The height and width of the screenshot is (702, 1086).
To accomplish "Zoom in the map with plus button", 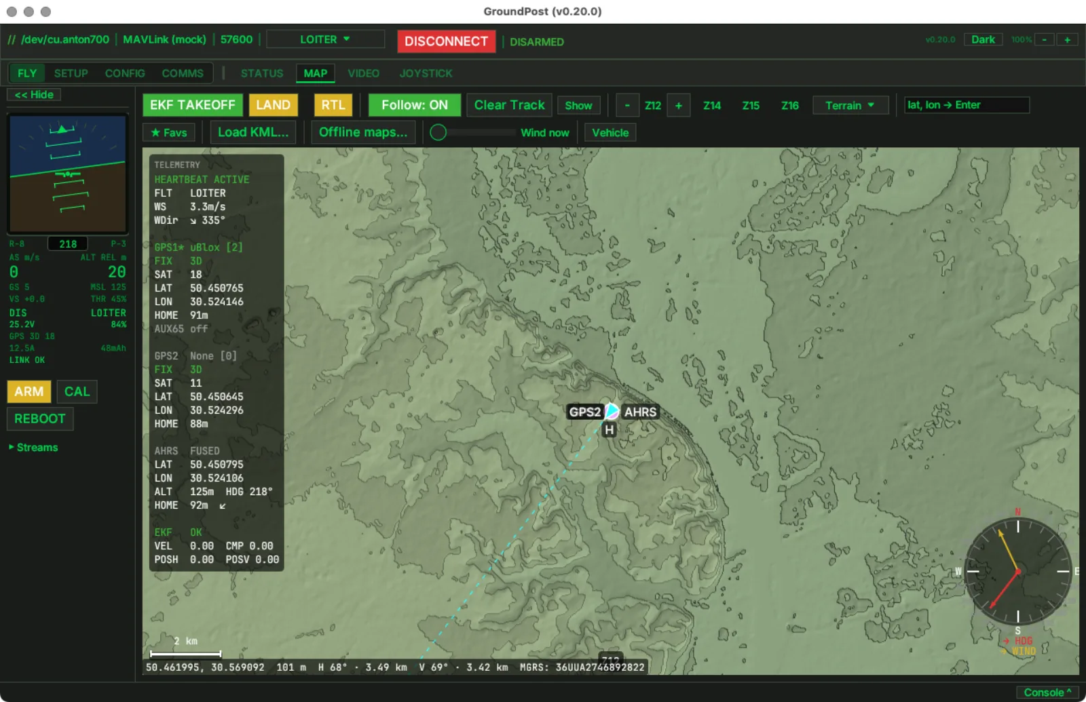I will 679,105.
